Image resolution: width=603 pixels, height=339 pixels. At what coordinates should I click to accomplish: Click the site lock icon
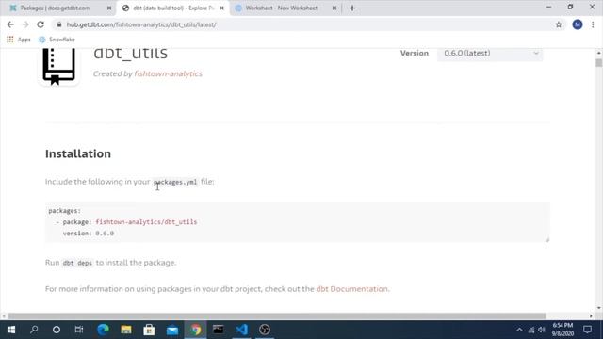pyautogui.click(x=58, y=24)
